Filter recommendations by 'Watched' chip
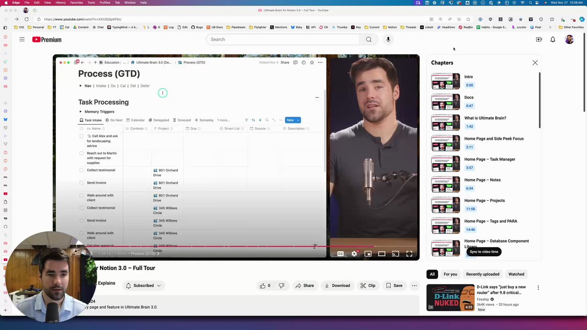The width and height of the screenshot is (587, 330). [516, 274]
